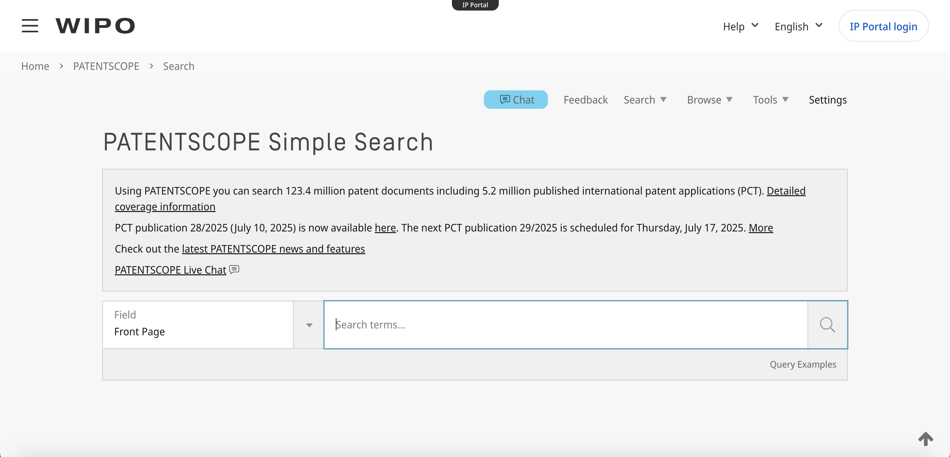The height and width of the screenshot is (457, 950).
Task: Expand the Help dropdown
Action: click(741, 26)
